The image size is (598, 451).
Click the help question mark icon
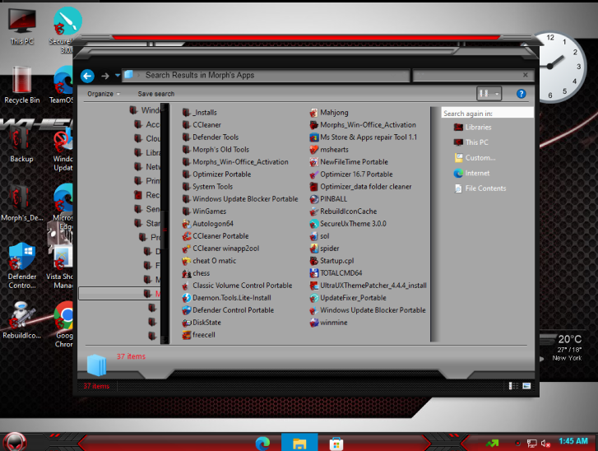tap(521, 94)
